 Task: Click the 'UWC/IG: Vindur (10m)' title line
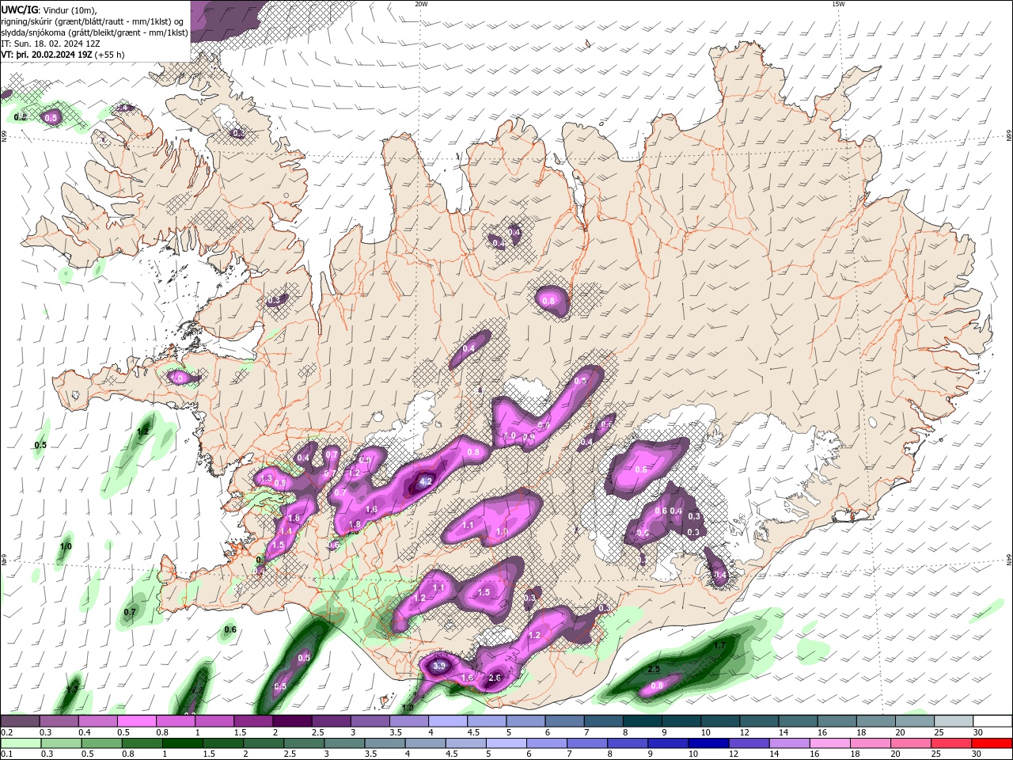click(x=47, y=9)
